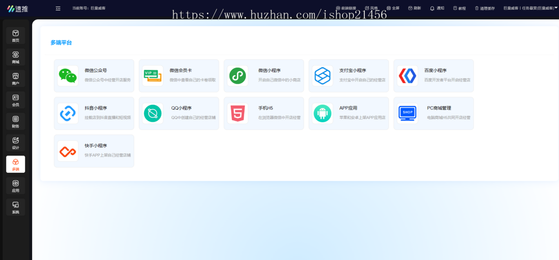
Task: Choose the 百度小程序 platform icon
Action: [408, 76]
